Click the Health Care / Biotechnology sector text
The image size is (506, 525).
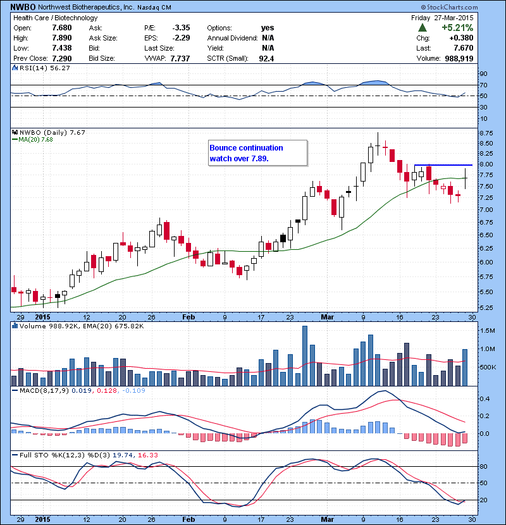tap(56, 18)
